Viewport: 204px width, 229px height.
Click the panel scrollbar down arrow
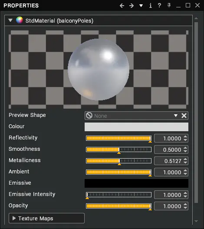196,221
